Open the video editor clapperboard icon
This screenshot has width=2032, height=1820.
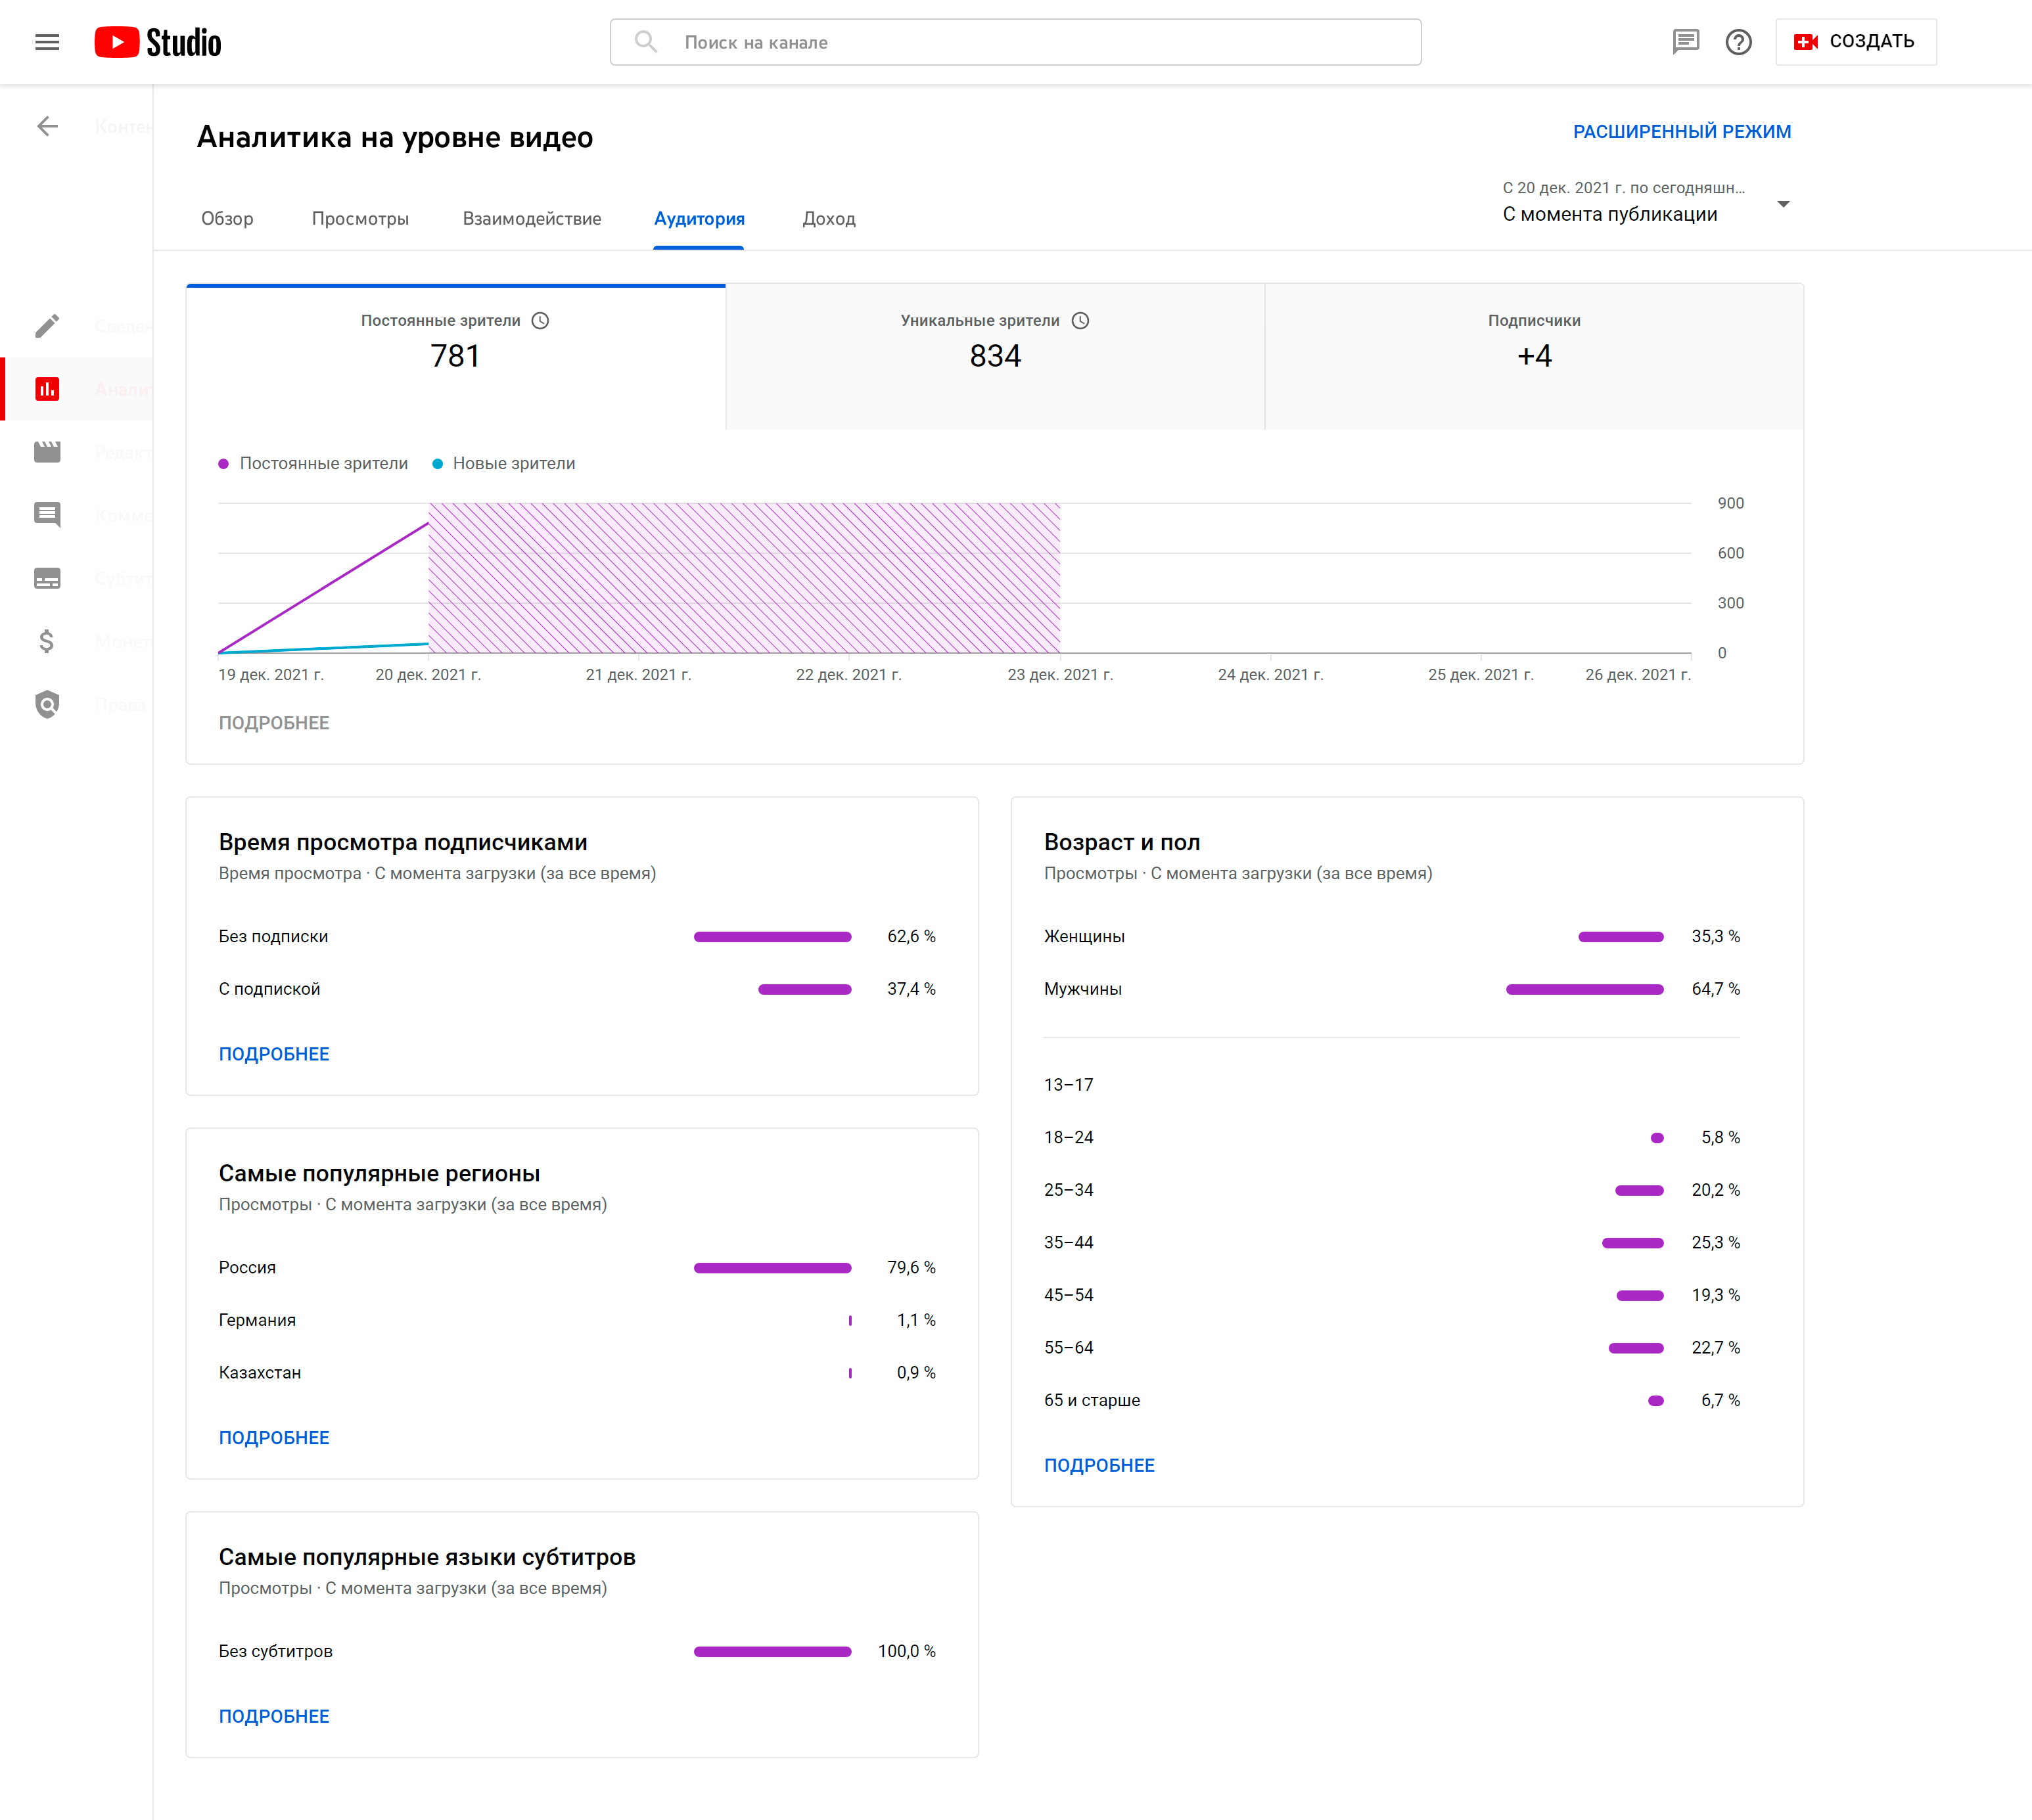pyautogui.click(x=47, y=452)
